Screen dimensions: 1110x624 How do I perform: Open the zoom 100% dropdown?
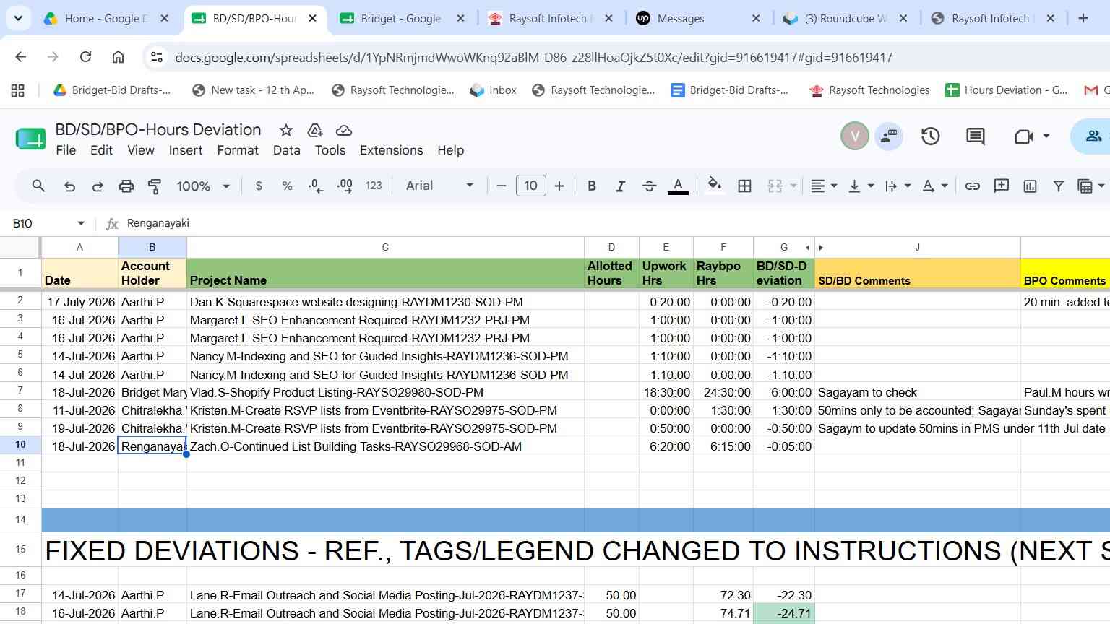coord(203,186)
